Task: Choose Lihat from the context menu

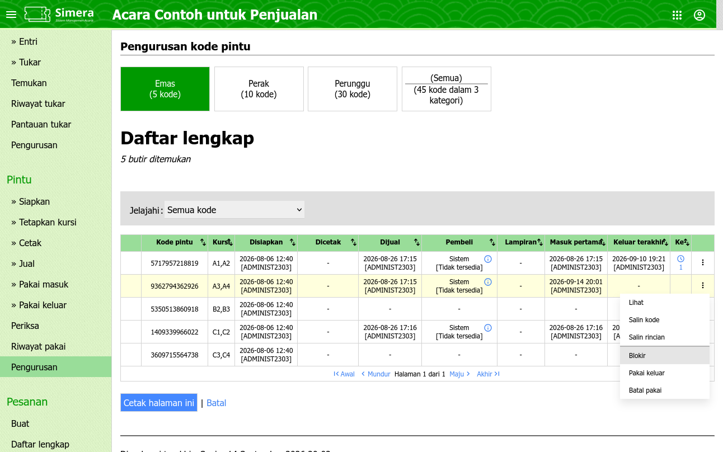Action: (x=665, y=303)
